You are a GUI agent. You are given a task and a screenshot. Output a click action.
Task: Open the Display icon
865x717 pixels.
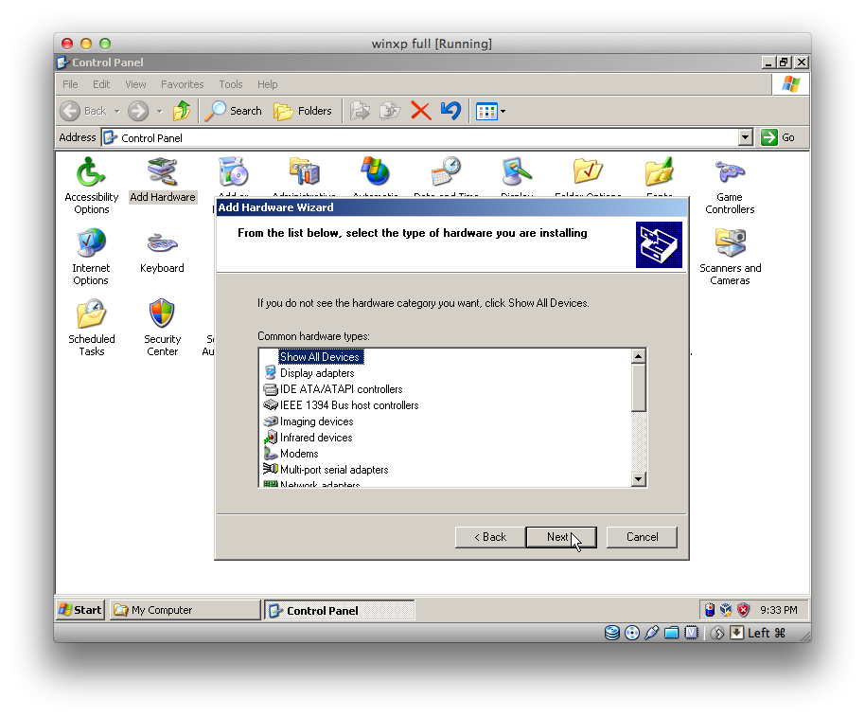pyautogui.click(x=517, y=171)
